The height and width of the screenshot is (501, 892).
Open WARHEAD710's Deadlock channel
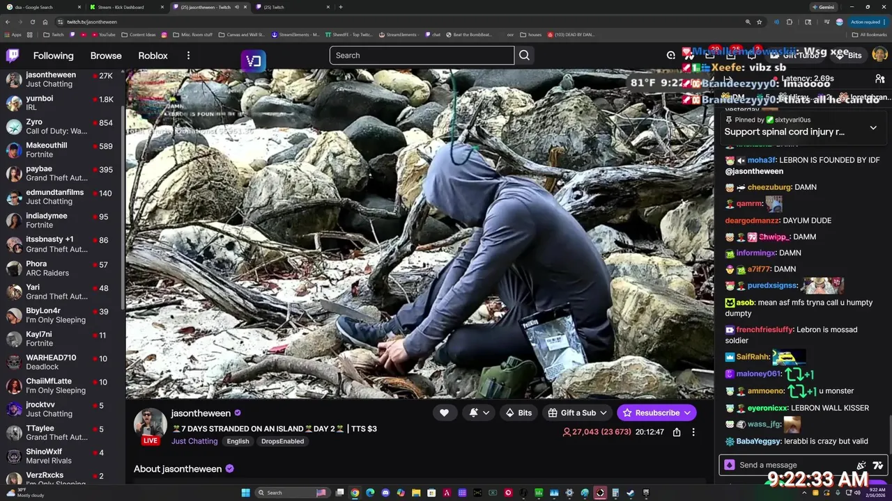point(61,362)
